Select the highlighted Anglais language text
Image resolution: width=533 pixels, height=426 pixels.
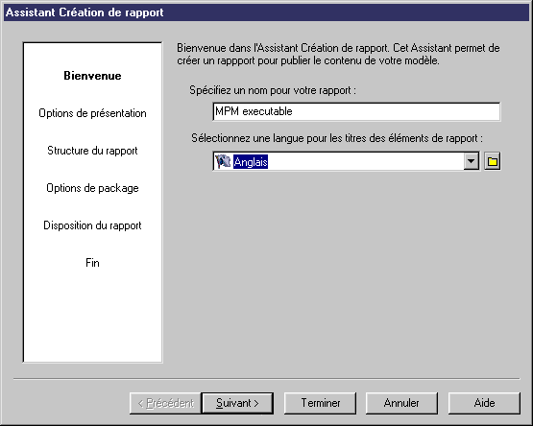click(251, 162)
